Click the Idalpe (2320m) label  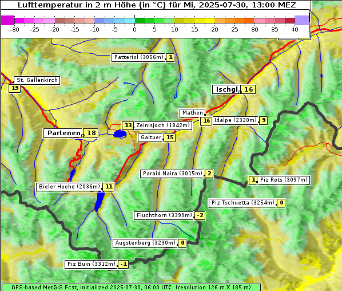pyautogui.click(x=236, y=120)
